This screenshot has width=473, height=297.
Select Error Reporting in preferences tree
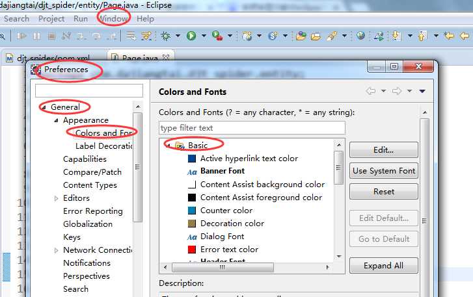(x=93, y=211)
